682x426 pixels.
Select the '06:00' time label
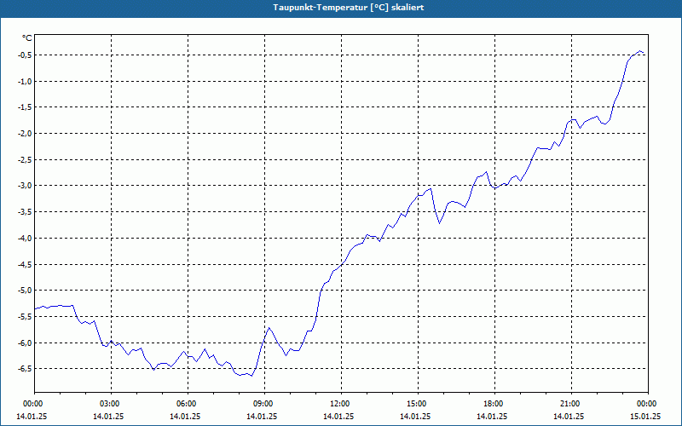(x=188, y=404)
